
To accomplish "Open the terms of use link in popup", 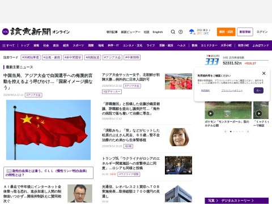I will [x=205, y=91].
